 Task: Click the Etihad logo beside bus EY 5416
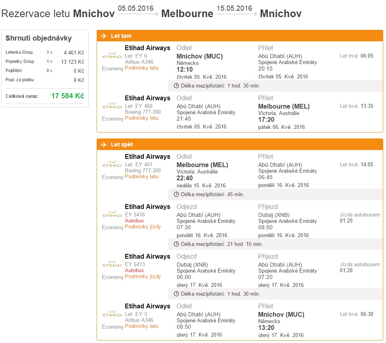click(x=112, y=214)
